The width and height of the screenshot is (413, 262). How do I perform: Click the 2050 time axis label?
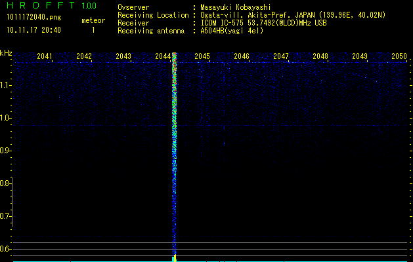[x=399, y=56]
